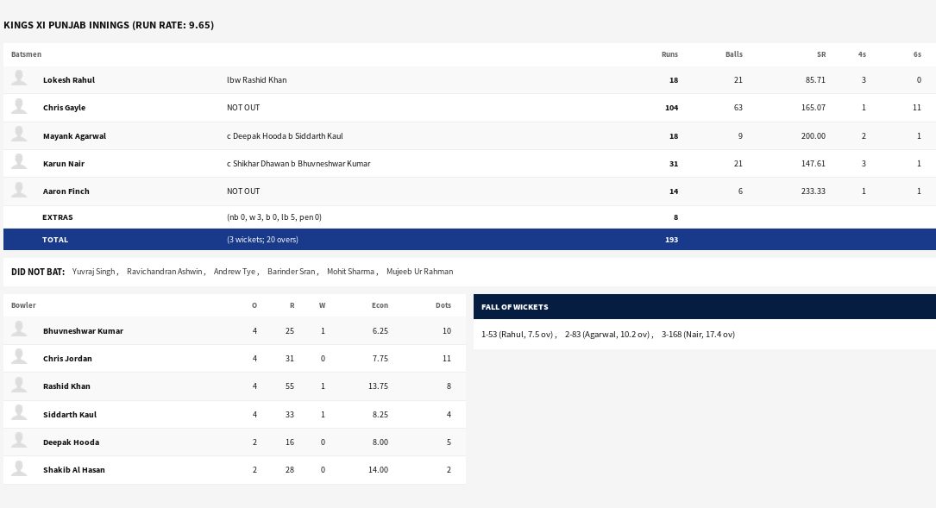This screenshot has height=508, width=936.
Task: Select Andrew Tye in Did Not Bat list
Action: [x=234, y=272]
